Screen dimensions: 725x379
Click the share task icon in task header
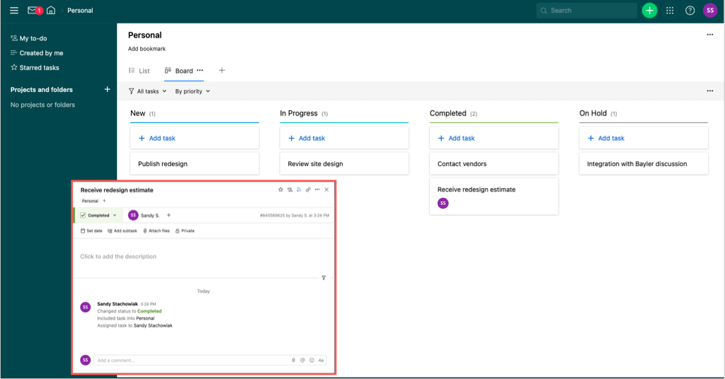point(290,189)
